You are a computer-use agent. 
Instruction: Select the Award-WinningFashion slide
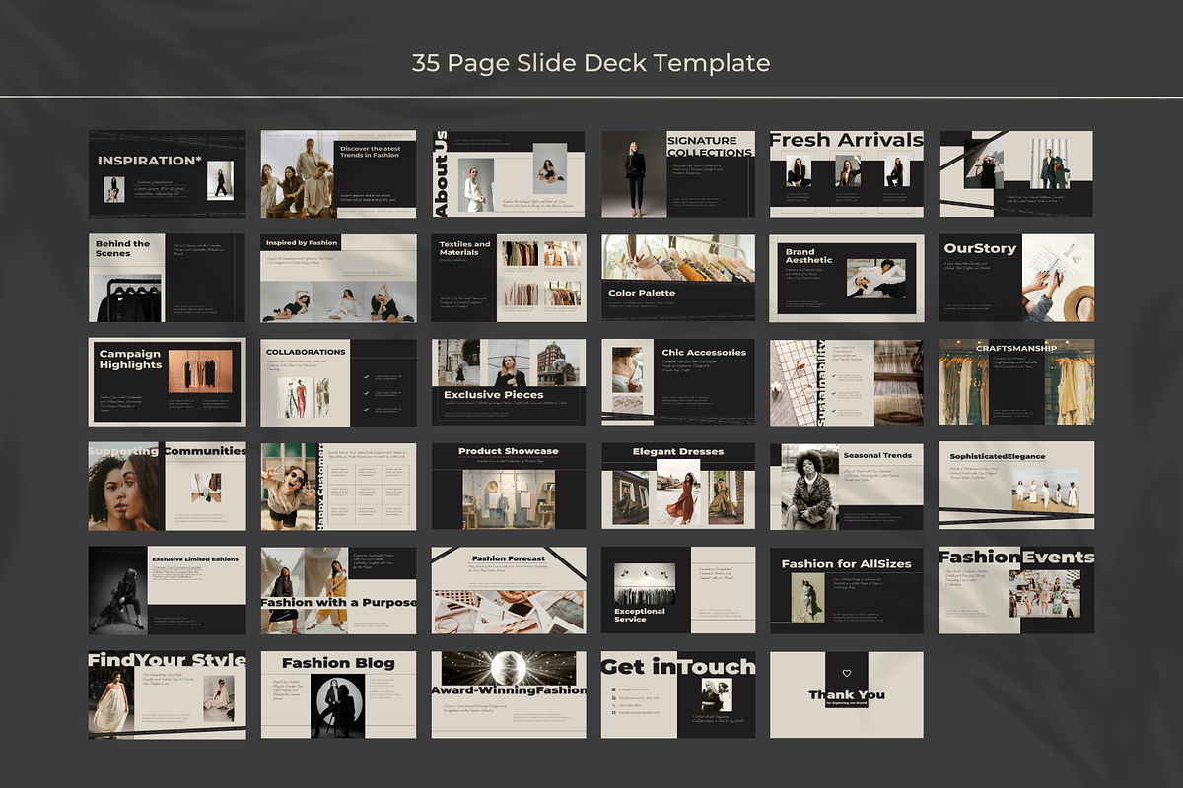[509, 694]
